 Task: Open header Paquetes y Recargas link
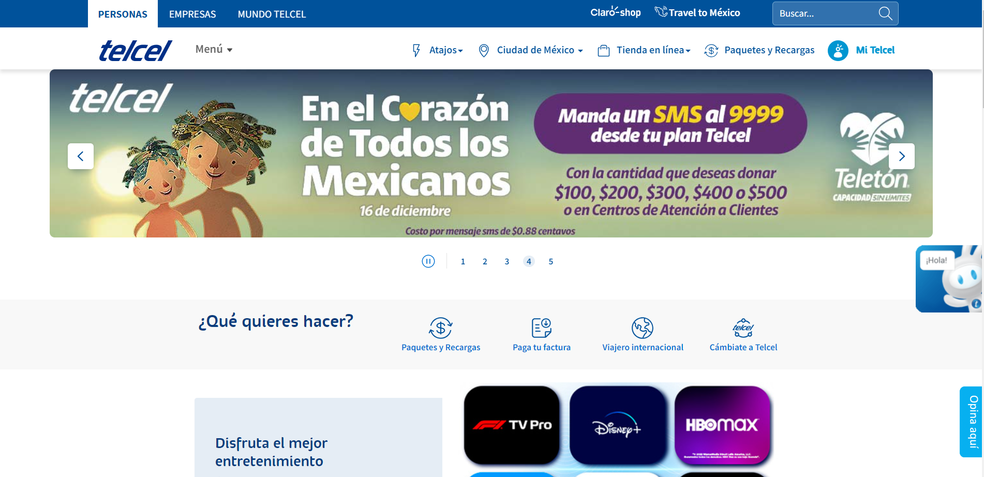pyautogui.click(x=769, y=50)
